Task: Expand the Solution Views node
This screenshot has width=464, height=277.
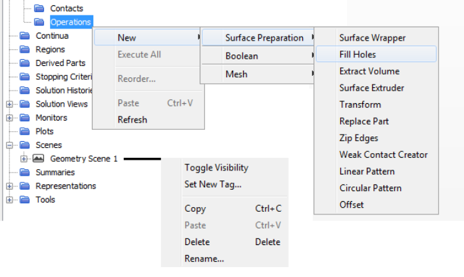Action: (x=9, y=104)
